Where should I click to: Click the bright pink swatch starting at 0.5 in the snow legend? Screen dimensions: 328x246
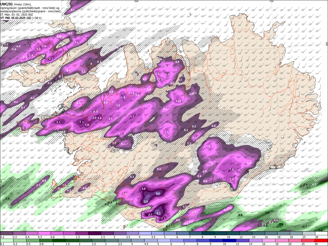(x=44, y=233)
